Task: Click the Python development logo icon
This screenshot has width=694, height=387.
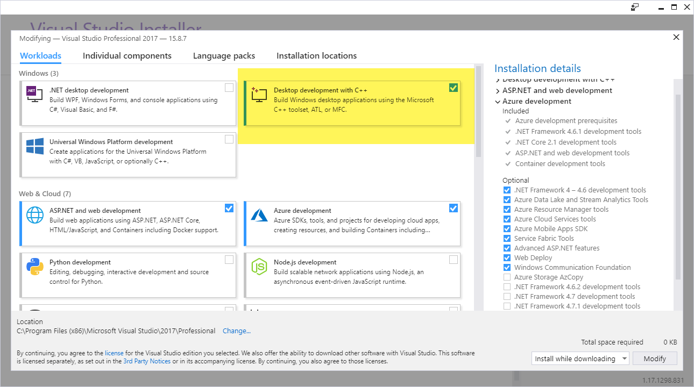Action: (34, 267)
